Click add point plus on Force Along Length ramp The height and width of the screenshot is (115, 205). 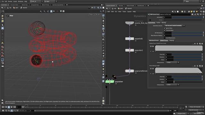(x=153, y=69)
